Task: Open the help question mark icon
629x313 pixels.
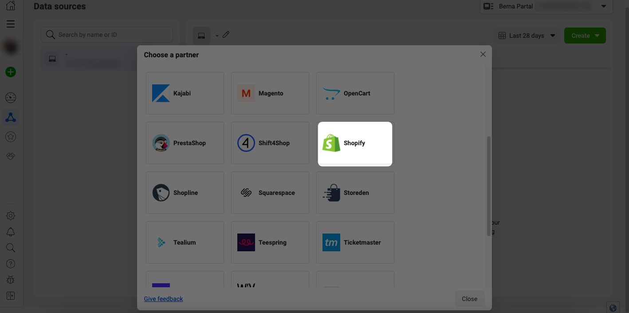Action: click(11, 264)
